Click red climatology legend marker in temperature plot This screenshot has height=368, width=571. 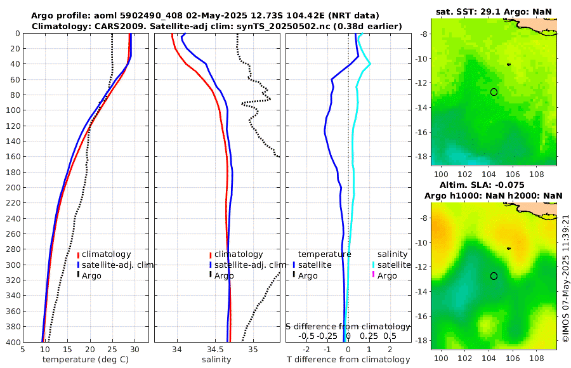click(78, 254)
